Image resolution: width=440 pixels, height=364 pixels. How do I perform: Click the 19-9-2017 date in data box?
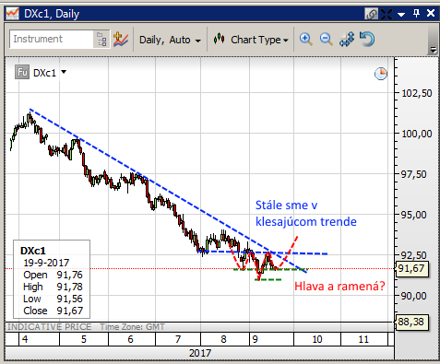tap(46, 263)
